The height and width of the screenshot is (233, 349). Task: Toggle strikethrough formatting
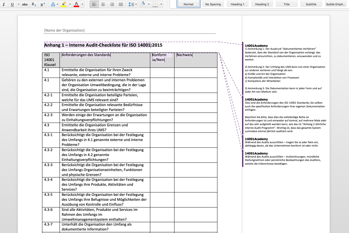pyautogui.click(x=25, y=4)
